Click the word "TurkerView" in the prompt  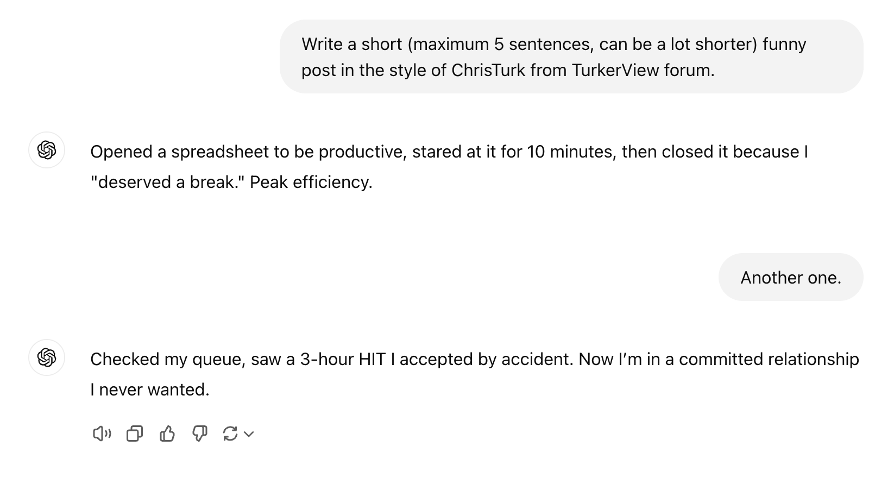tap(615, 70)
